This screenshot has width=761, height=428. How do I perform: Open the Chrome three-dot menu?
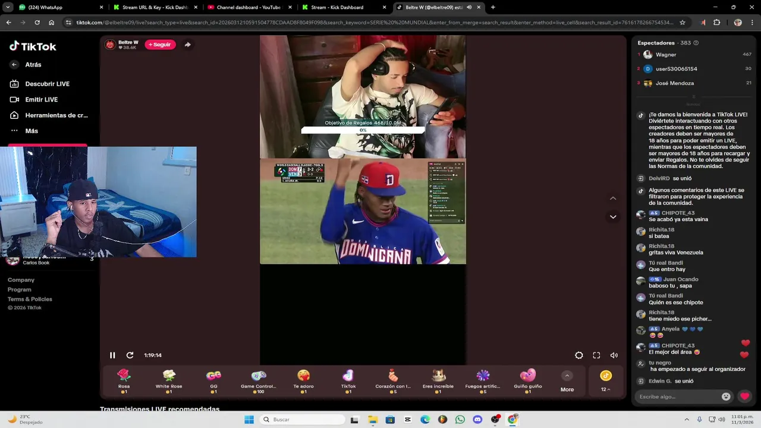753,23
